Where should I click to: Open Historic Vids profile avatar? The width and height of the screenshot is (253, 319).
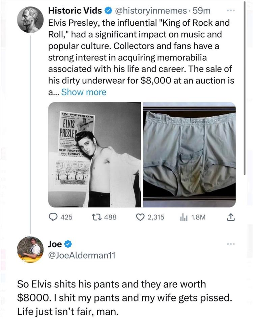click(30, 20)
